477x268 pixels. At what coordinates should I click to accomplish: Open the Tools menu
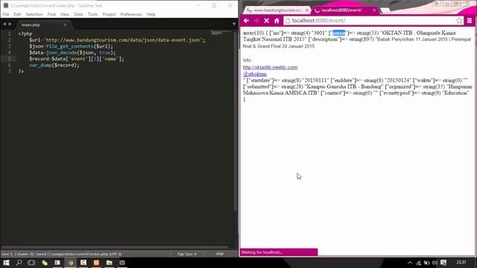[92, 14]
